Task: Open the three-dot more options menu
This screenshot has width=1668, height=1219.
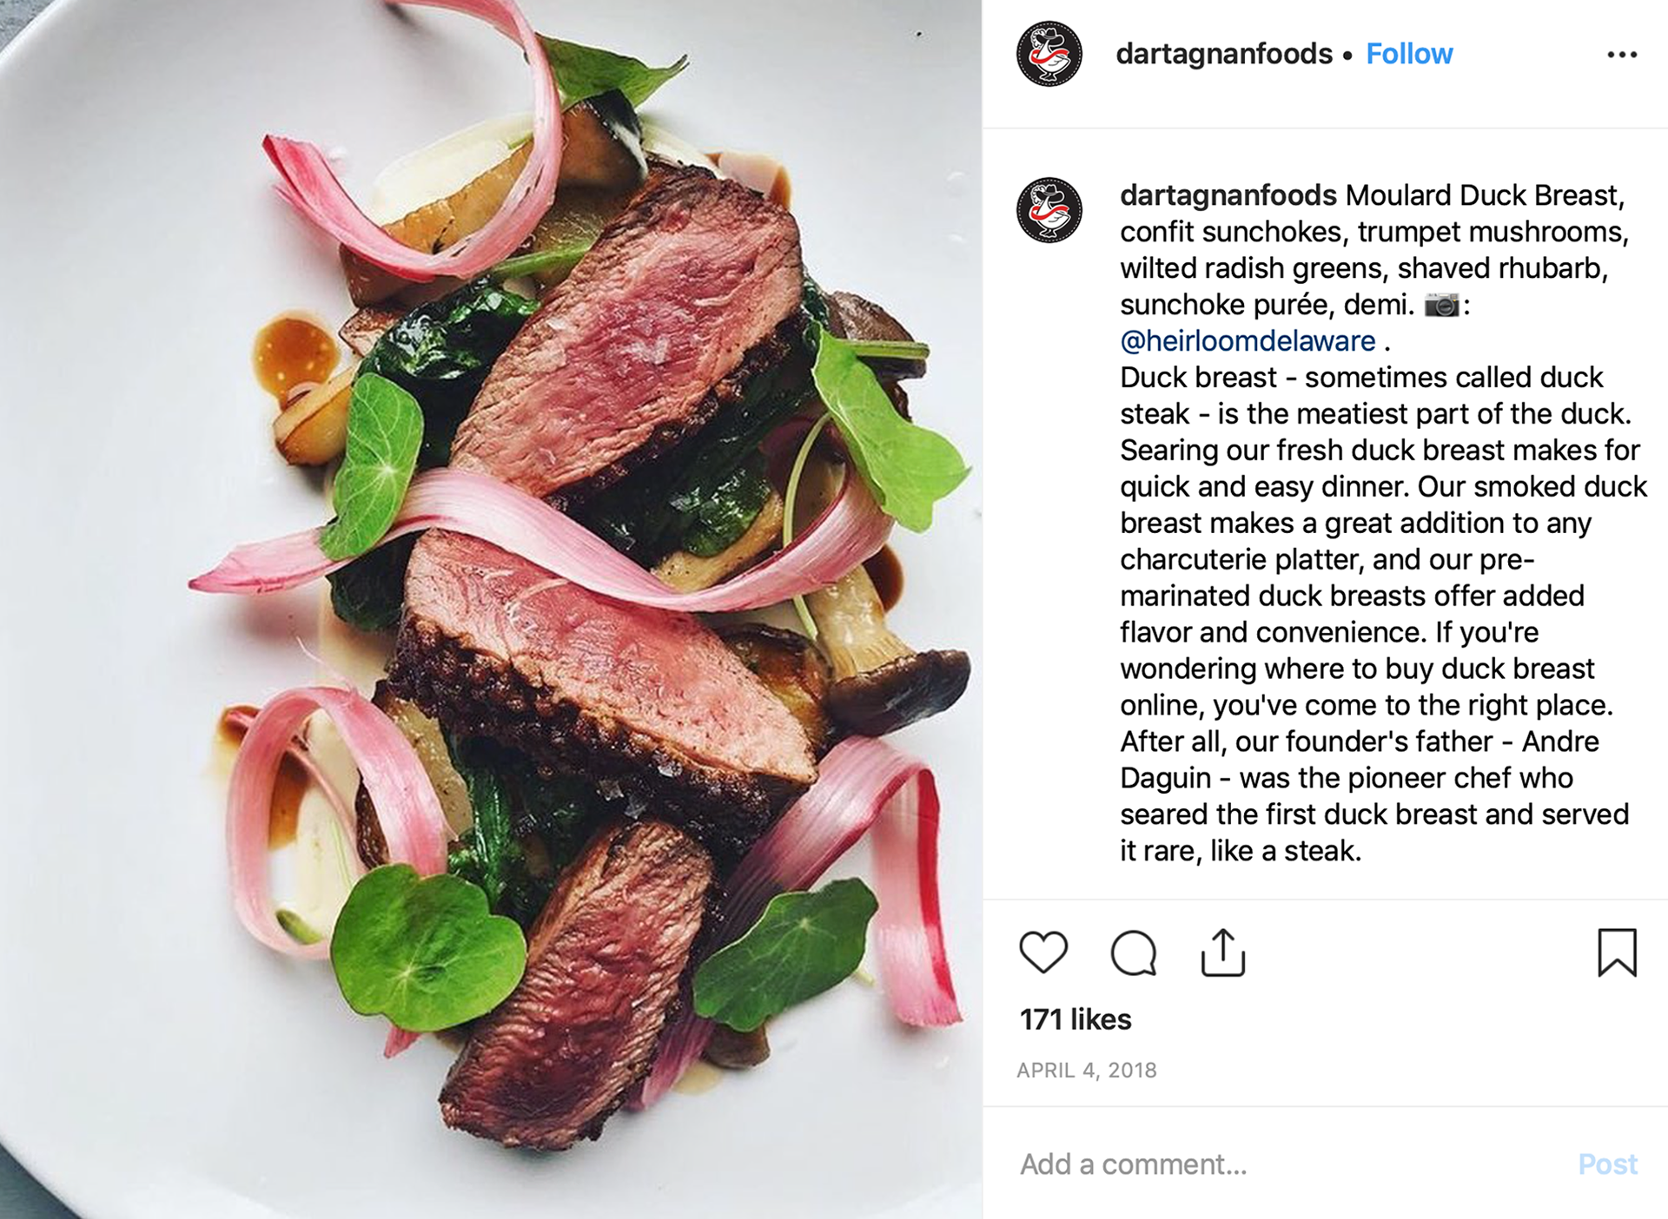Action: [x=1622, y=55]
